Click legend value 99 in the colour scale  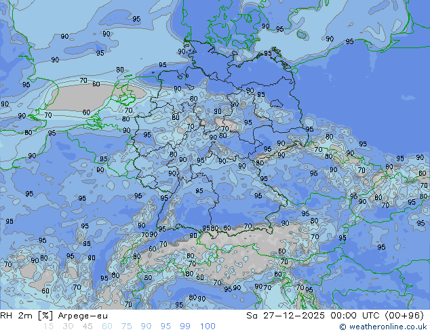click(x=185, y=327)
